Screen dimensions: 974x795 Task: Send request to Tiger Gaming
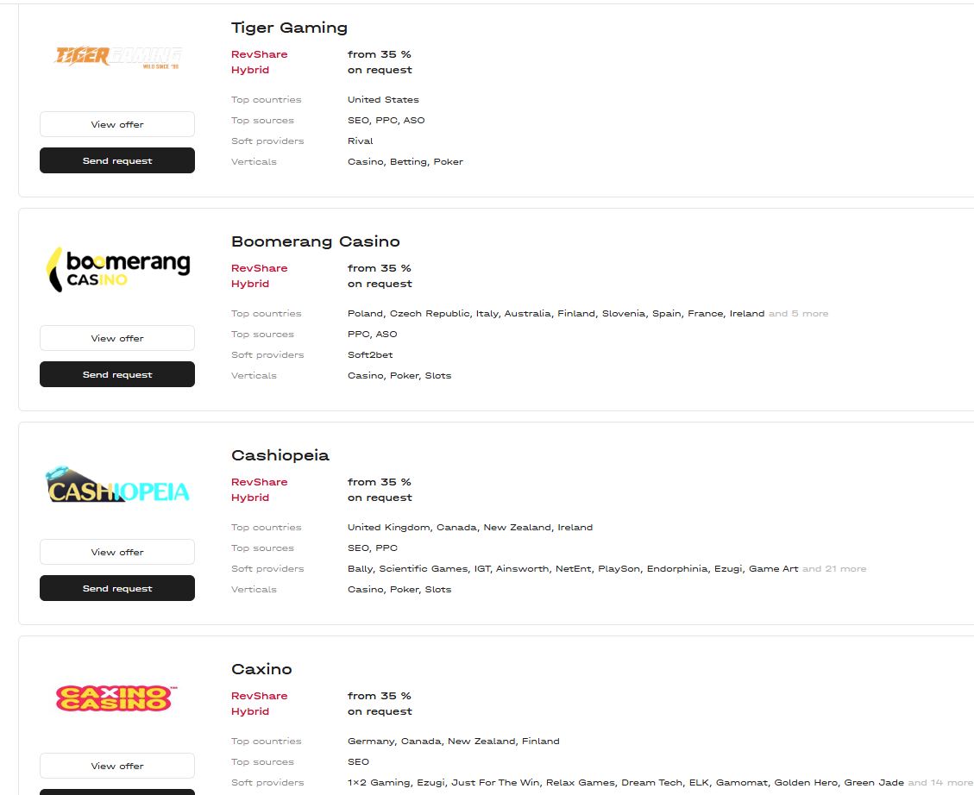117,160
